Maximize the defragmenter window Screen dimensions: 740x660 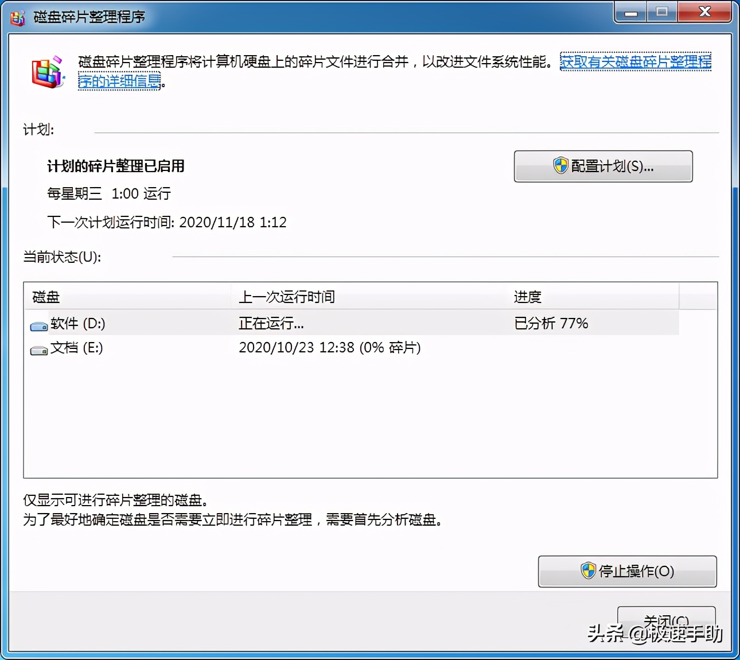661,12
